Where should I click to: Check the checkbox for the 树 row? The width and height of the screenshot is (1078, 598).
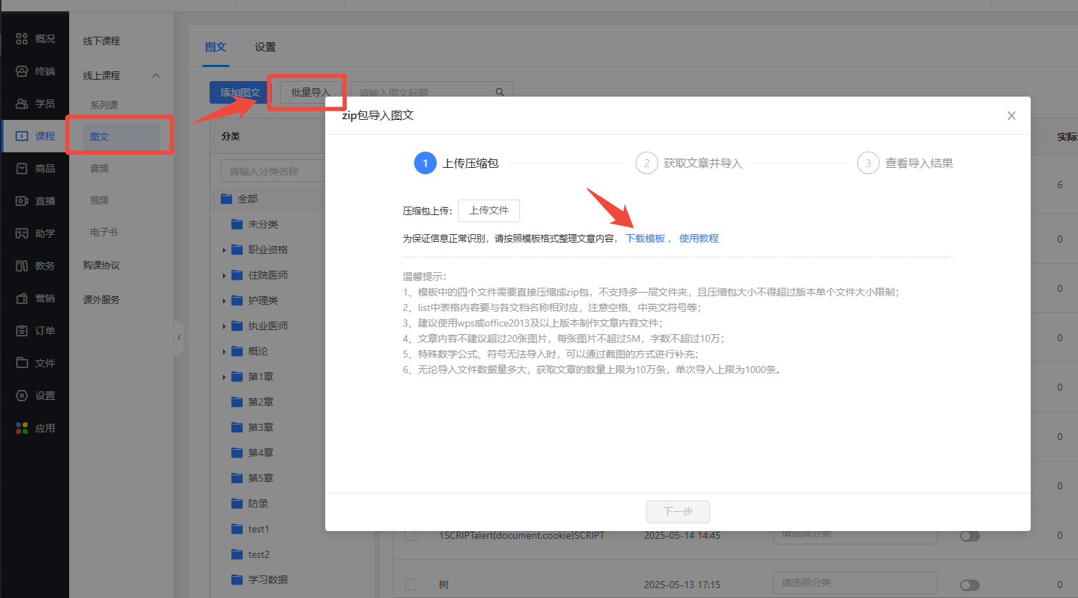(x=411, y=585)
